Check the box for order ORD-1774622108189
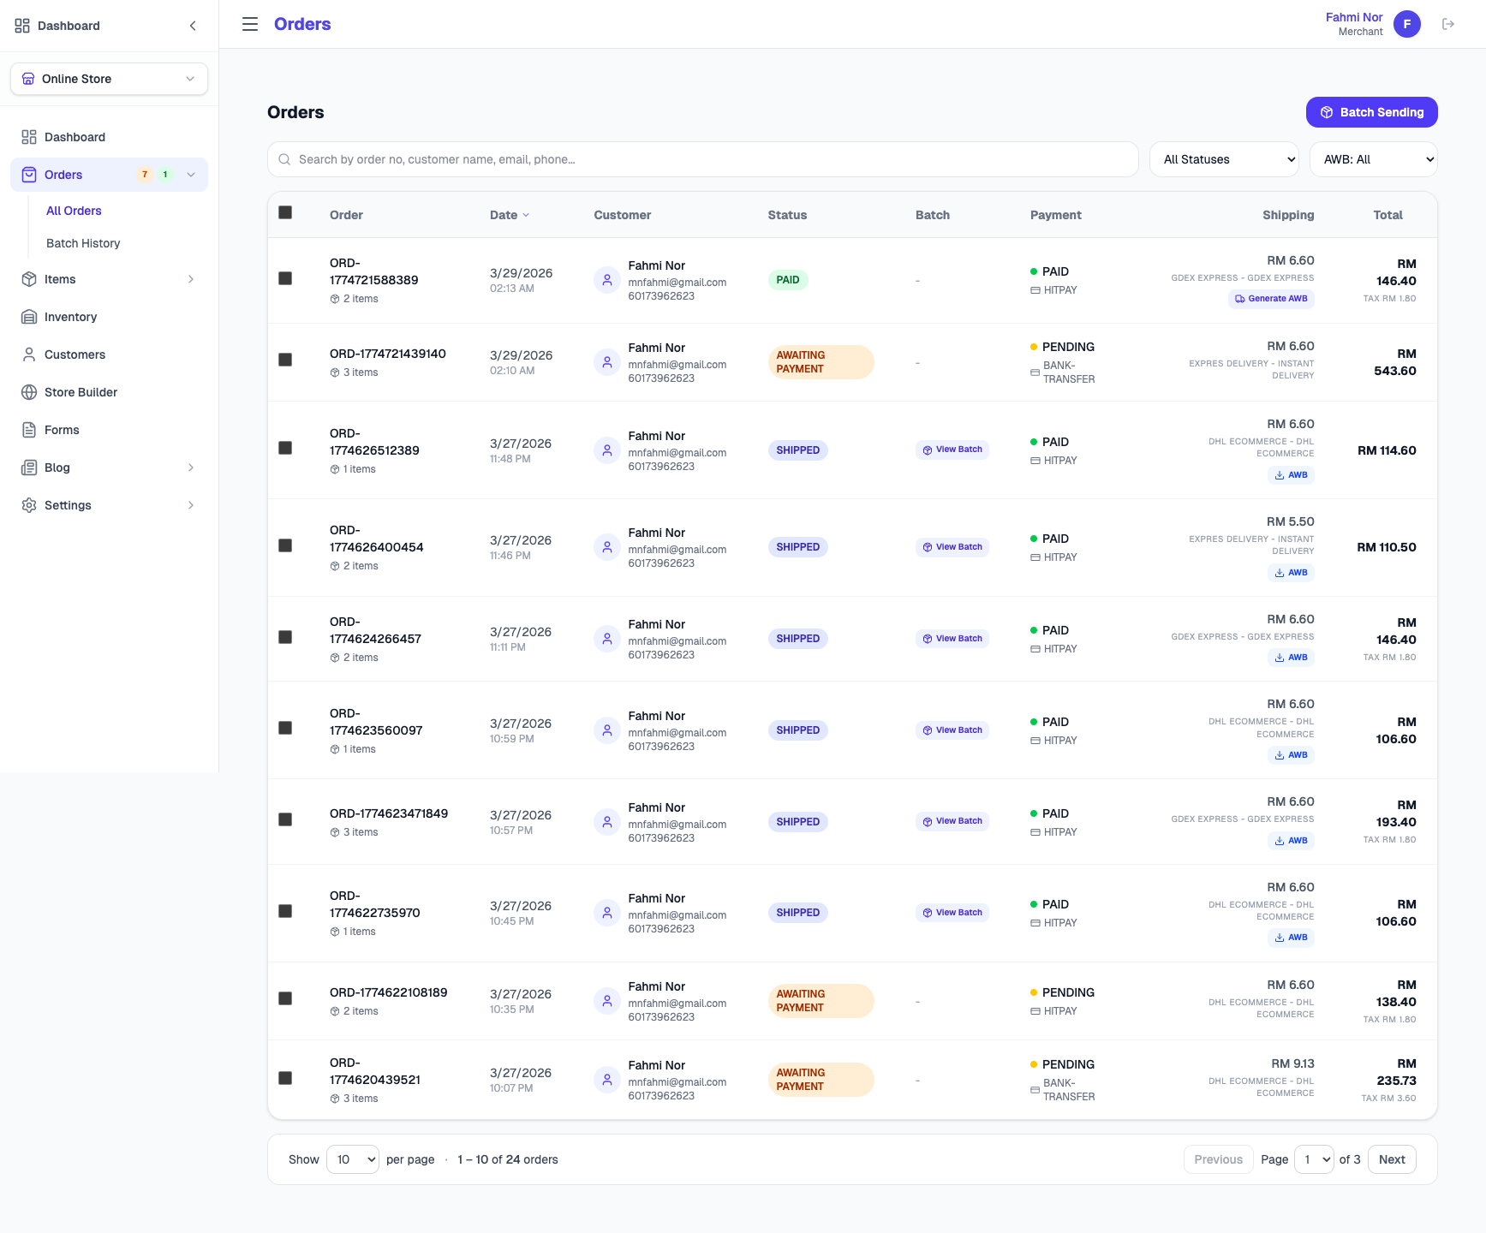Viewport: 1486px width, 1233px height. [285, 998]
